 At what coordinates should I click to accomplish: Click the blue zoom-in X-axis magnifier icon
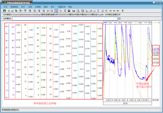click(30, 11)
